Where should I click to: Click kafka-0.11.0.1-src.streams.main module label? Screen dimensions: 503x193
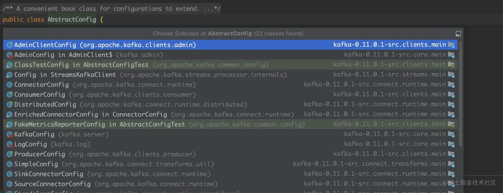(x=389, y=75)
